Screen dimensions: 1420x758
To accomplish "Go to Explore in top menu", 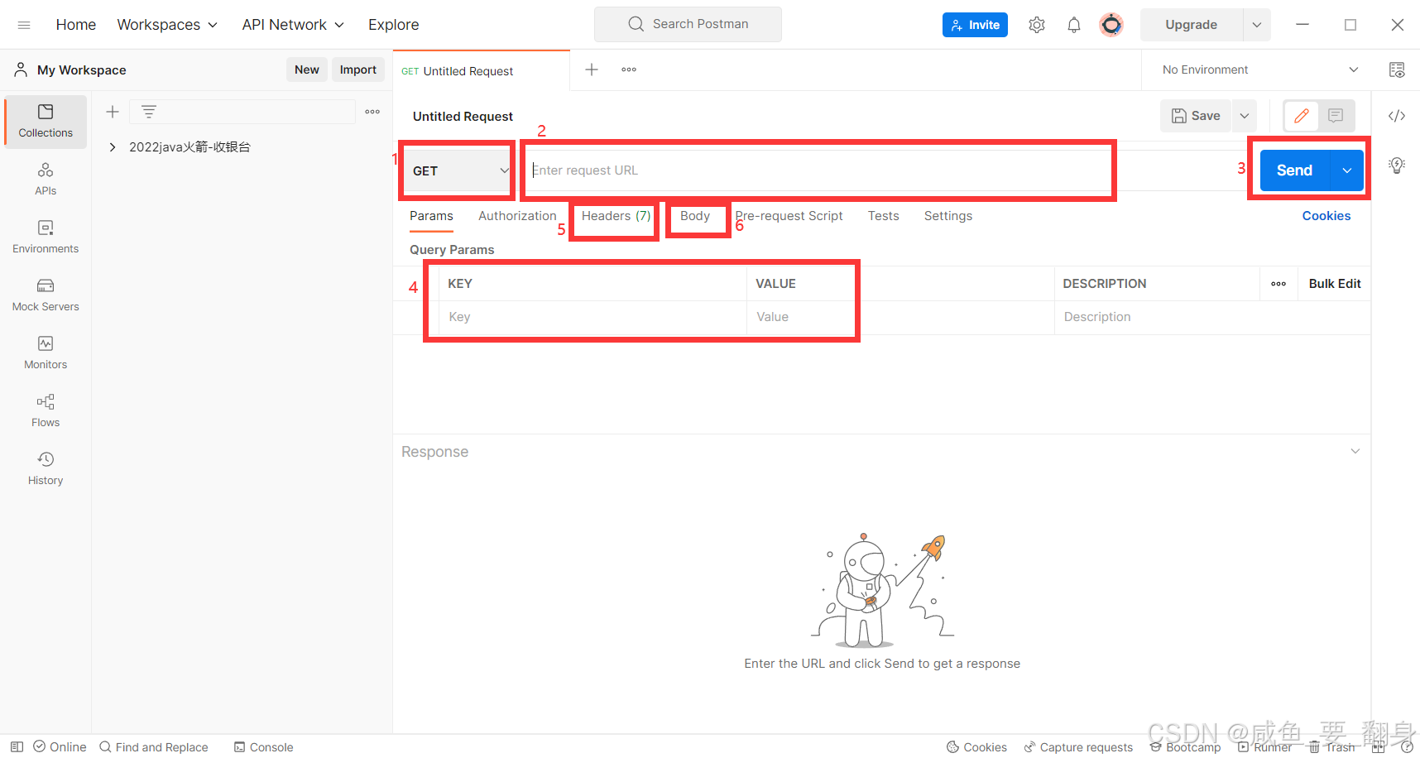I will (394, 25).
